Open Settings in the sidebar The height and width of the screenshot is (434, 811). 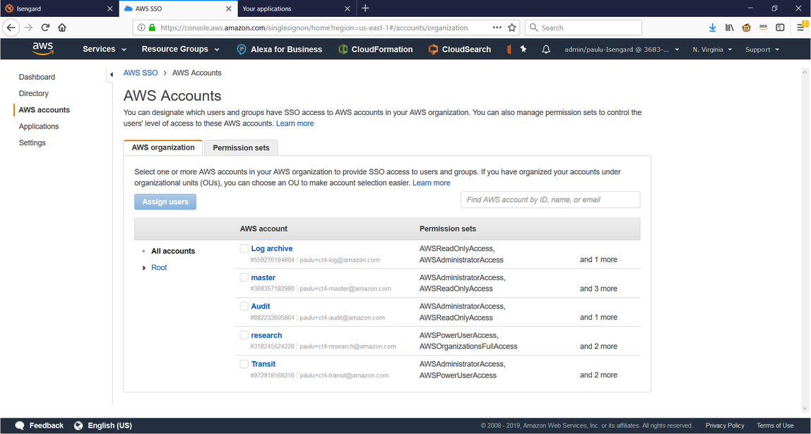[x=32, y=143]
